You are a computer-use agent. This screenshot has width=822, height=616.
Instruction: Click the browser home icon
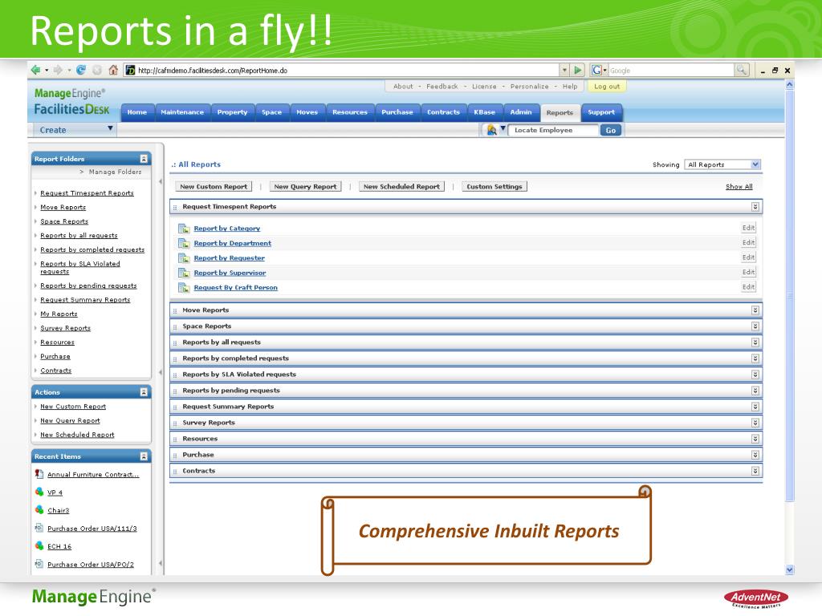[x=113, y=70]
